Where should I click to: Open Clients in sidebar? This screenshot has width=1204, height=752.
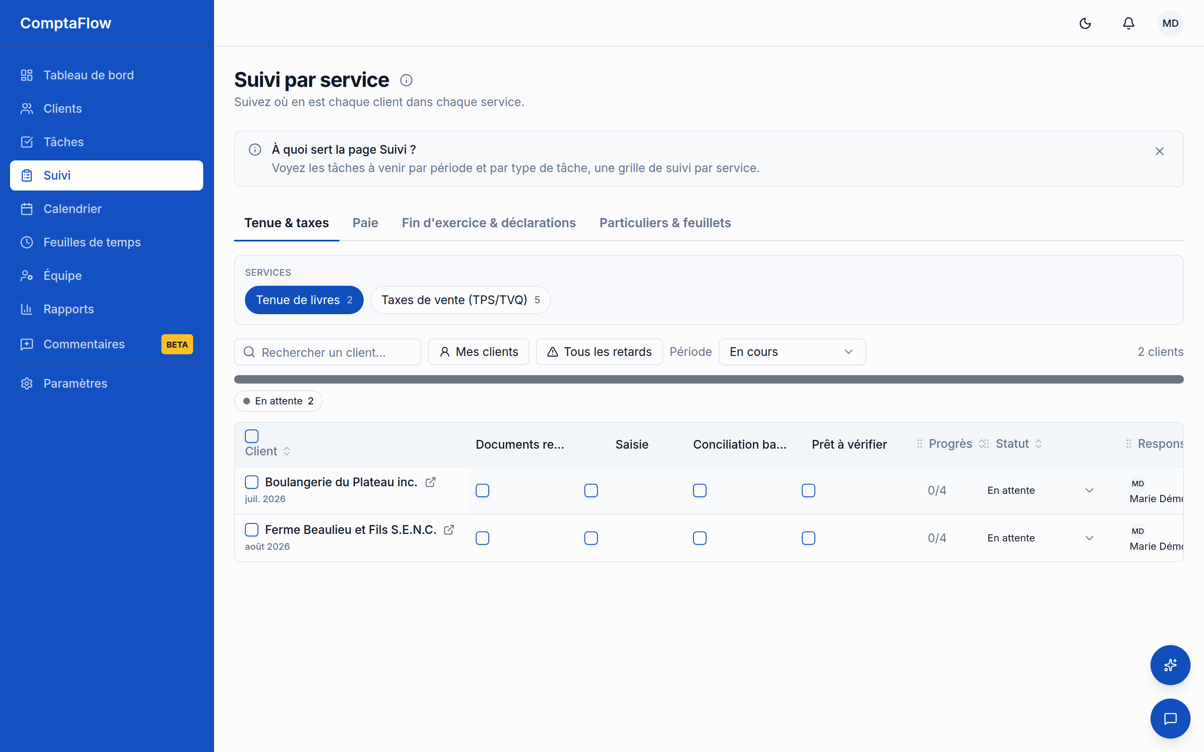click(x=107, y=109)
